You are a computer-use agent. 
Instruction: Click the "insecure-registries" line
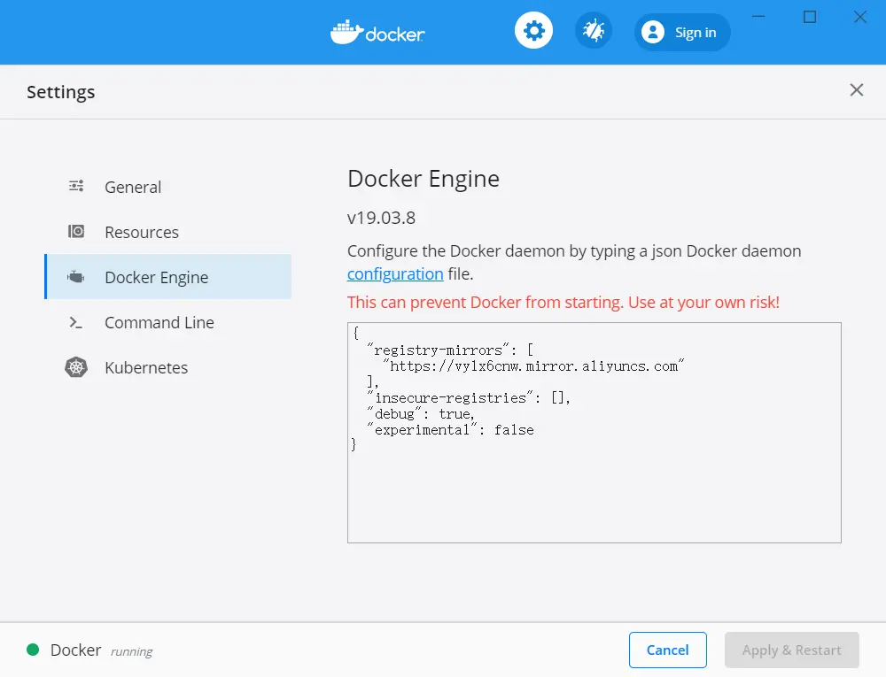[x=469, y=397]
